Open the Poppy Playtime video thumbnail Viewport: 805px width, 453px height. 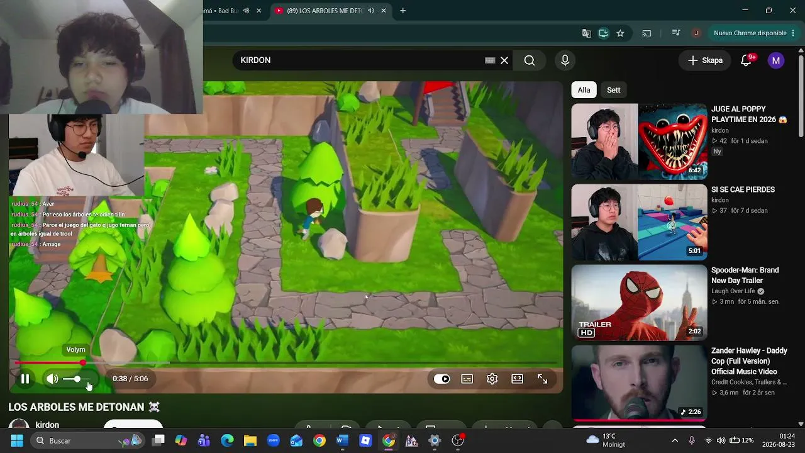click(640, 142)
